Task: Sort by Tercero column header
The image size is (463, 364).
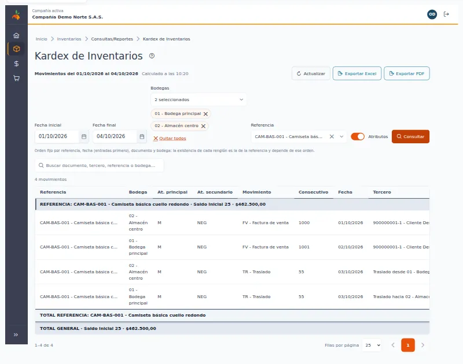Action: (x=382, y=192)
